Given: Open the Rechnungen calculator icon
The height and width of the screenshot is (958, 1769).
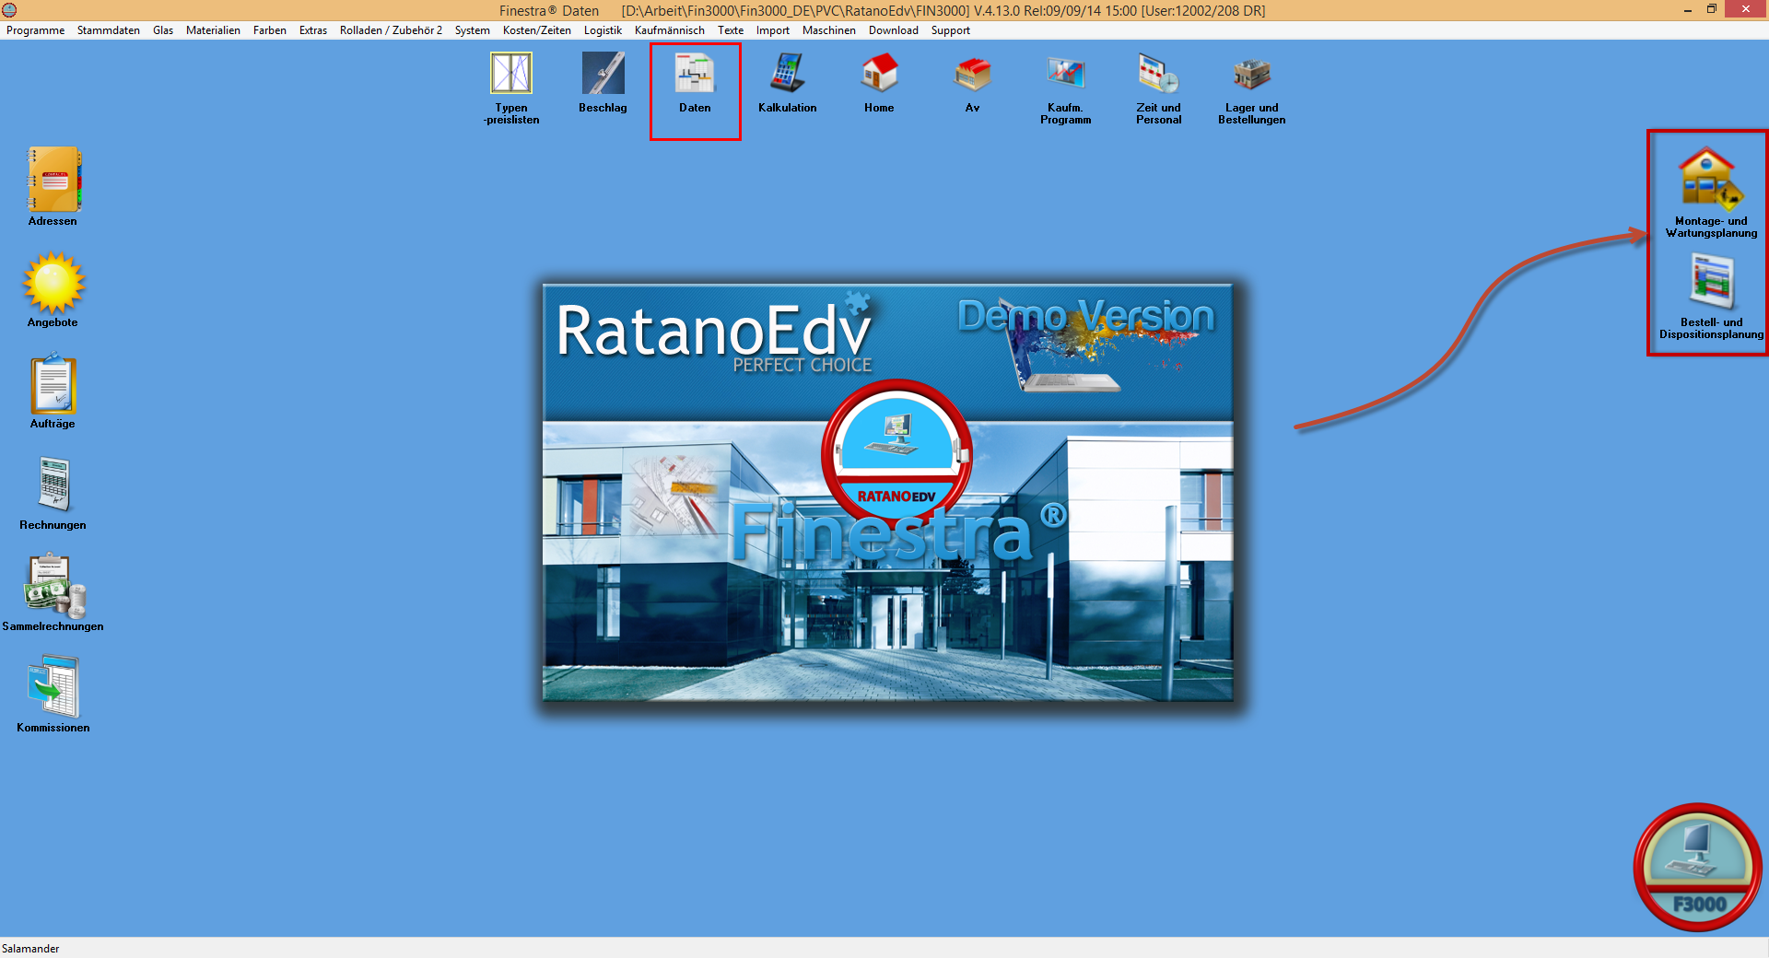Looking at the screenshot, I should [53, 485].
